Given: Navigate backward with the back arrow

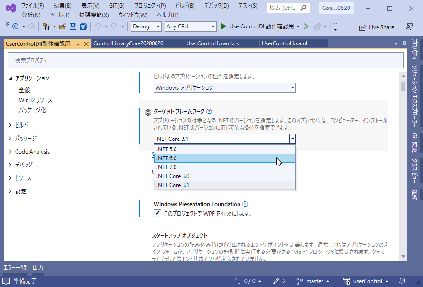Looking at the screenshot, I should tap(15, 26).
